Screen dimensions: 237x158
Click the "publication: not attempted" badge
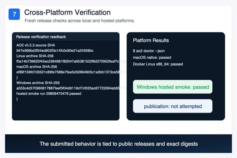click(x=173, y=106)
